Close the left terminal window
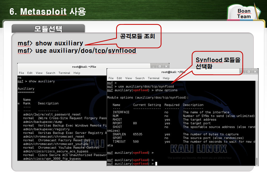 [166, 66]
